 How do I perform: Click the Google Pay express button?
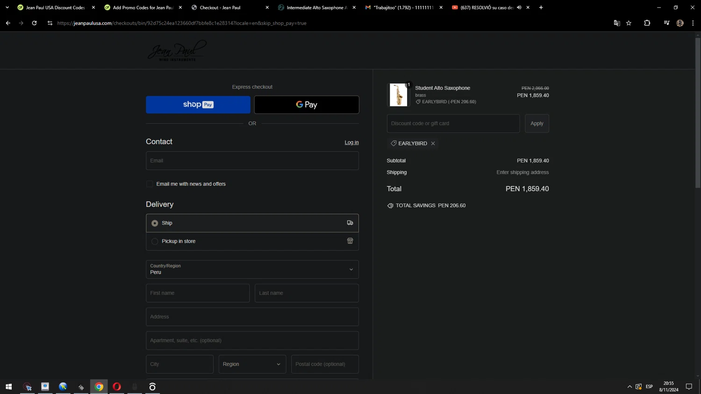(x=307, y=105)
